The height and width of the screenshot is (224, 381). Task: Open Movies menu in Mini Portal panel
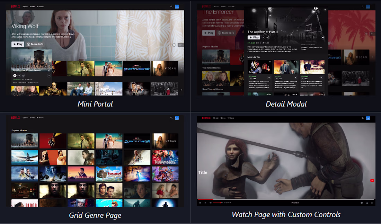(x=32, y=7)
